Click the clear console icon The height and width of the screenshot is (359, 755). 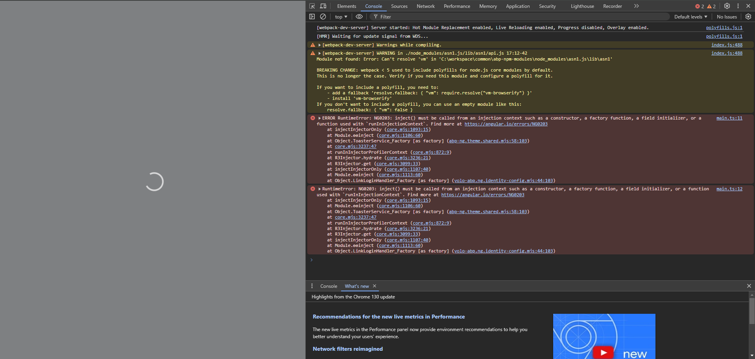pyautogui.click(x=323, y=17)
